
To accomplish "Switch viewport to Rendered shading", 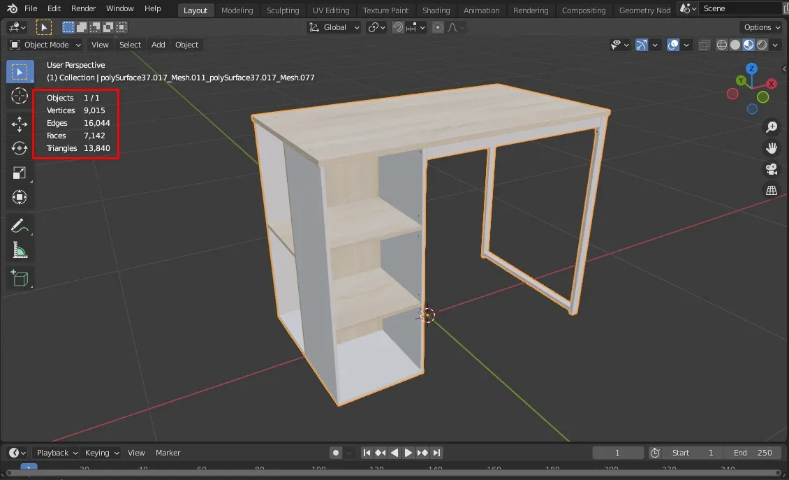I will coord(761,45).
